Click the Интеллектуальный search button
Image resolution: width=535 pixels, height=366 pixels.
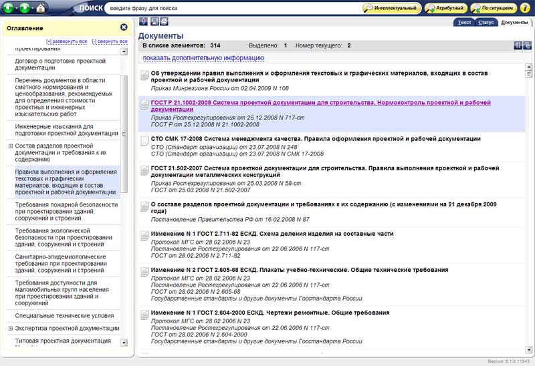pos(393,9)
